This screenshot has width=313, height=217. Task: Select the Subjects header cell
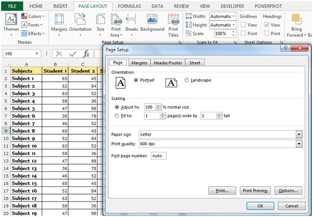(x=26, y=71)
